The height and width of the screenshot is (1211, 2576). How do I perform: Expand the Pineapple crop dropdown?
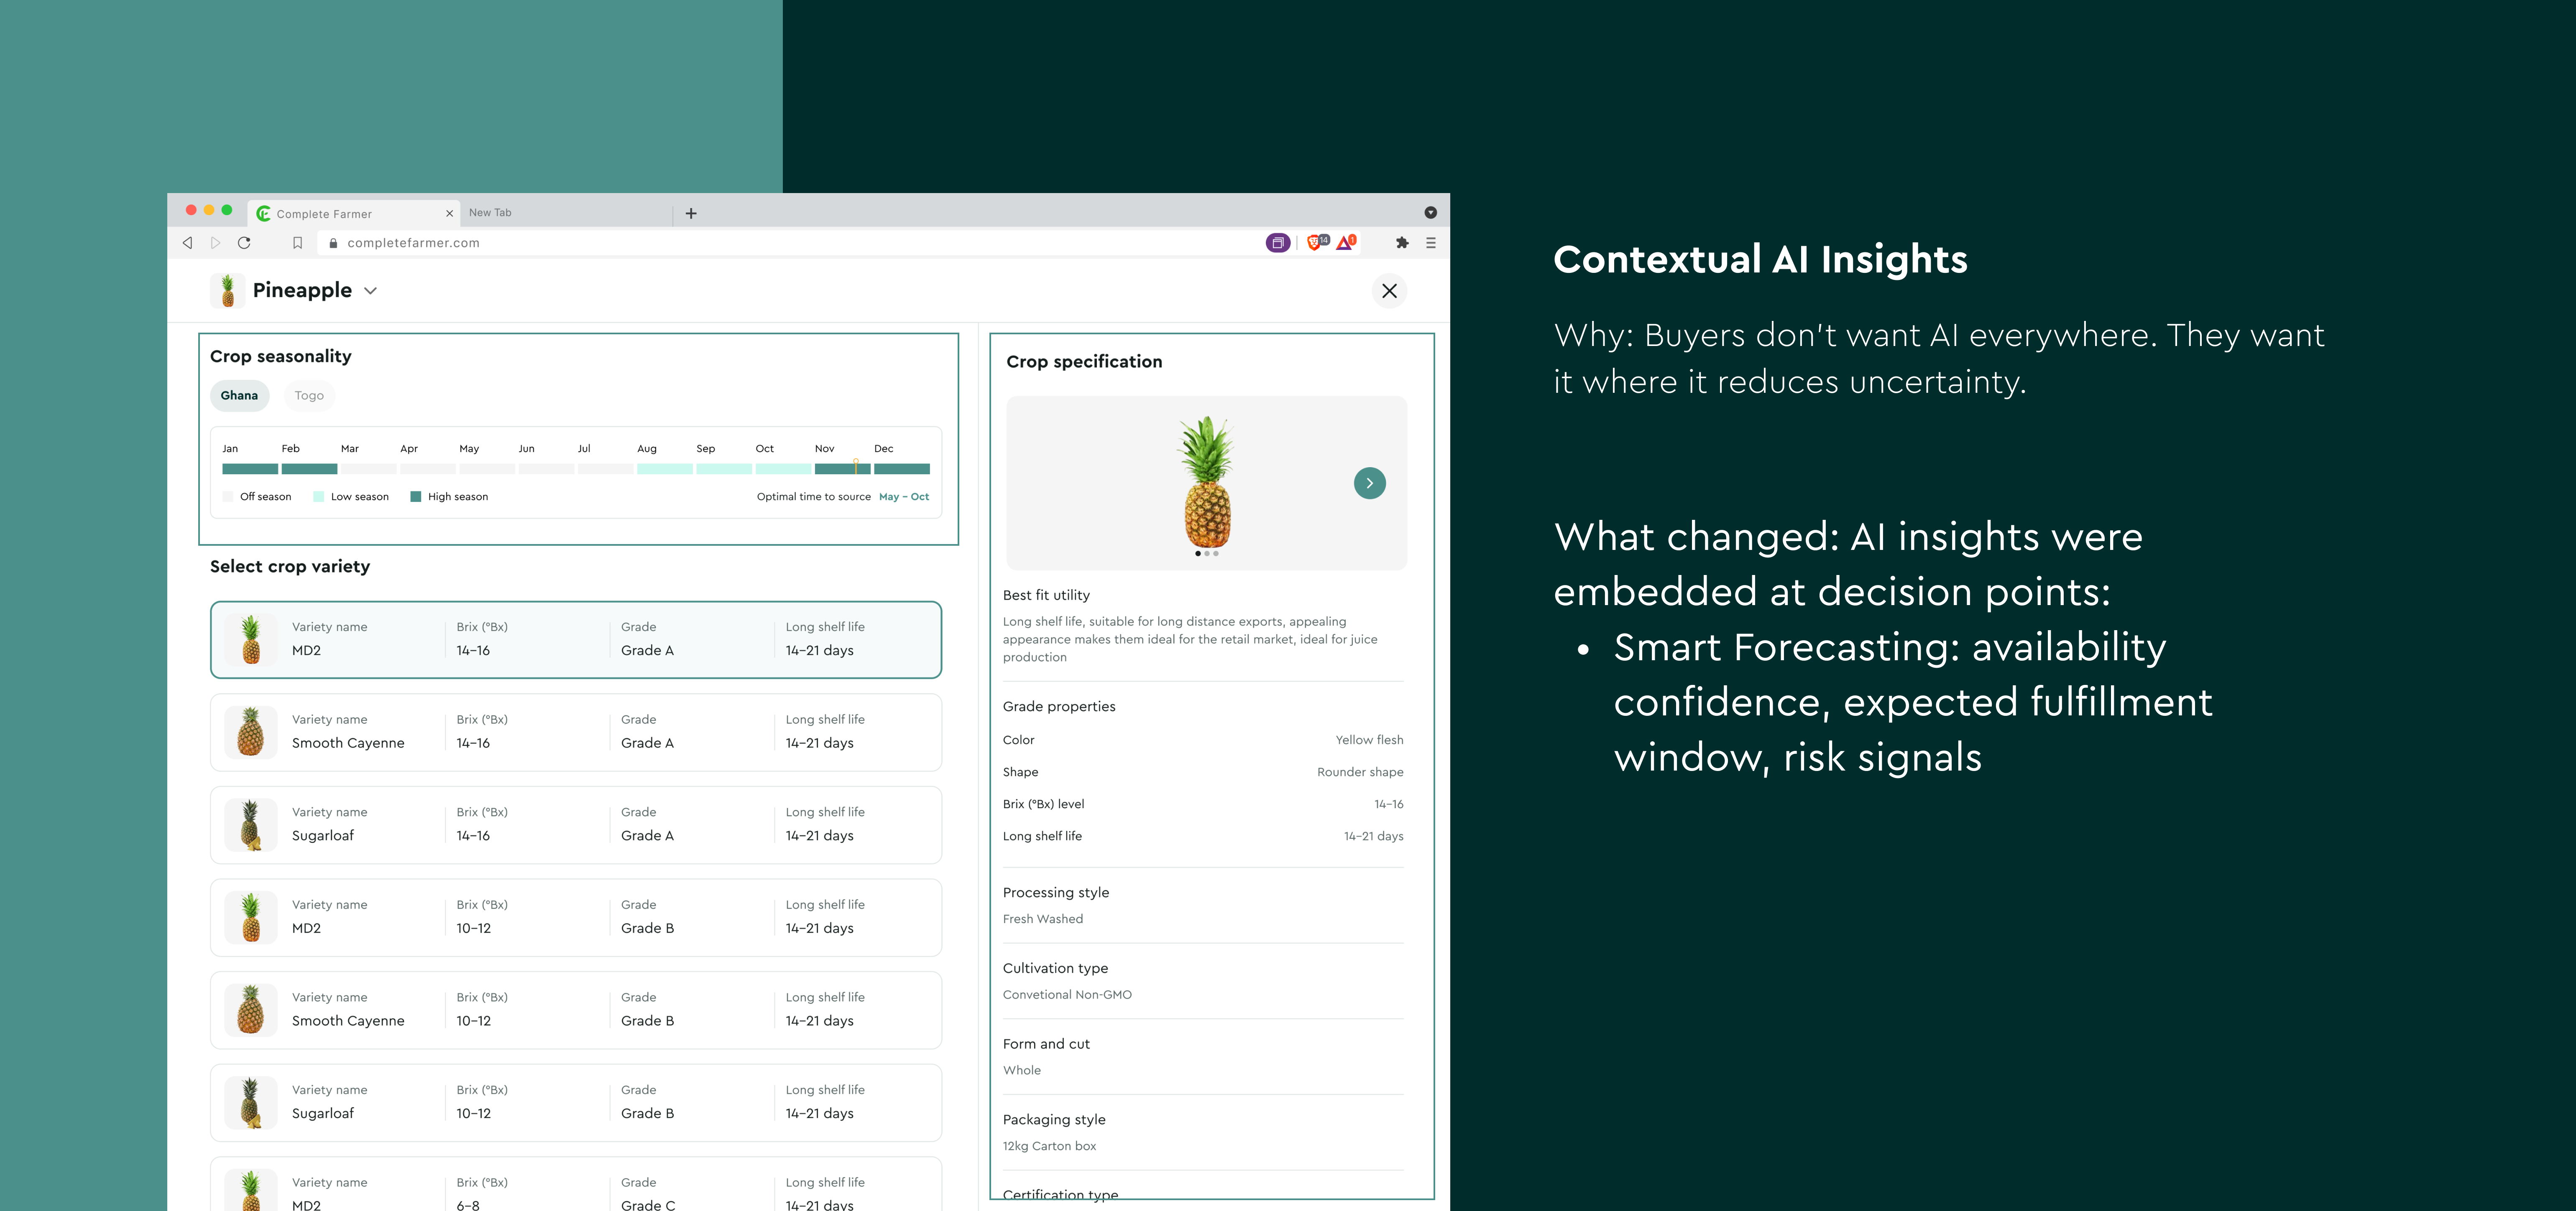[371, 291]
